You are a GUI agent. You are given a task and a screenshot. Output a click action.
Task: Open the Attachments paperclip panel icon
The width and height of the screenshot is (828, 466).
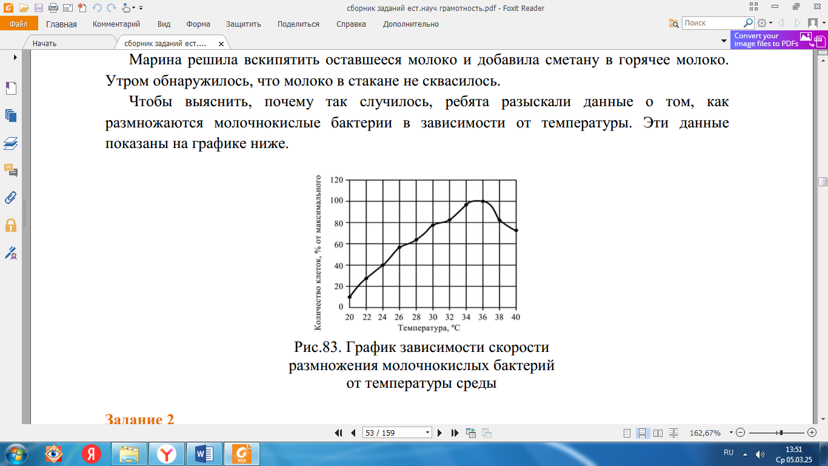pyautogui.click(x=11, y=197)
